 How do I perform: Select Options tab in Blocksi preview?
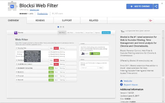point(97,33)
